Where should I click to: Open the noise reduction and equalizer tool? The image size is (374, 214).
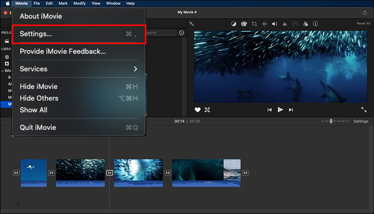(284, 24)
